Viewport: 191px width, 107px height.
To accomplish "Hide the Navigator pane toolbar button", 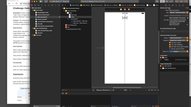I will 177,1.
